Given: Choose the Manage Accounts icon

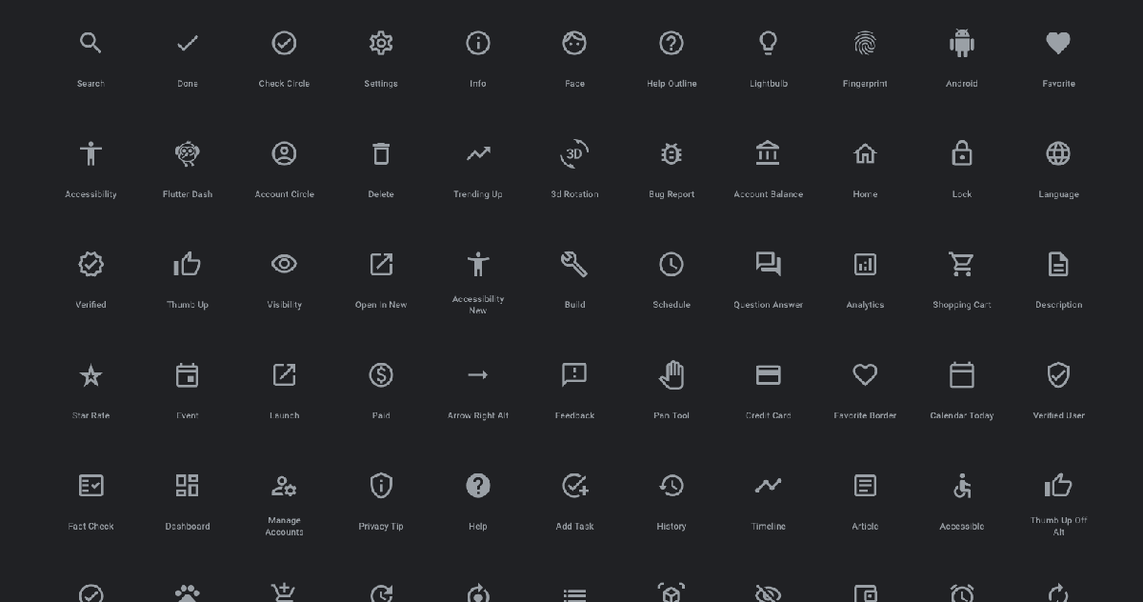Looking at the screenshot, I should click(284, 486).
